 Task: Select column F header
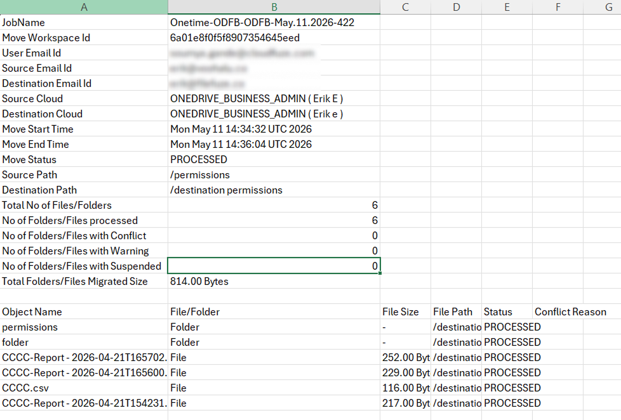coord(558,7)
